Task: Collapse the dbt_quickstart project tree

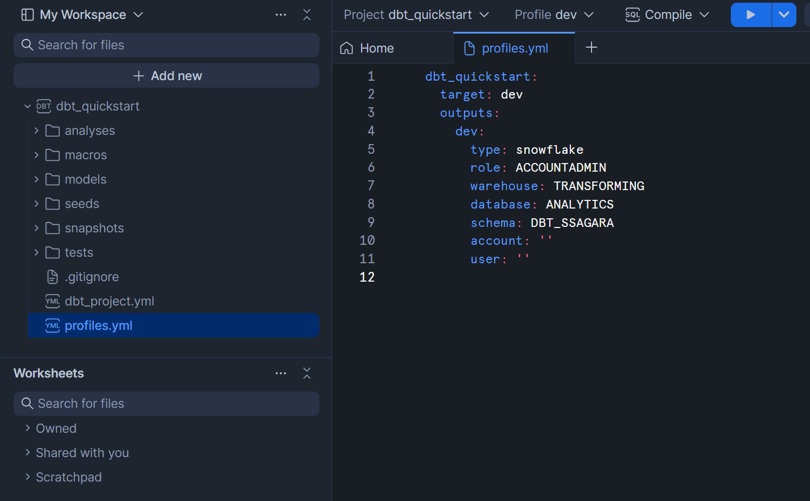Action: click(x=27, y=106)
